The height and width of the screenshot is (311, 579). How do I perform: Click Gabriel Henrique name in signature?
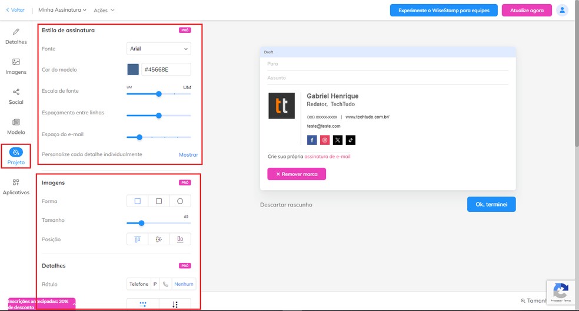[332, 96]
